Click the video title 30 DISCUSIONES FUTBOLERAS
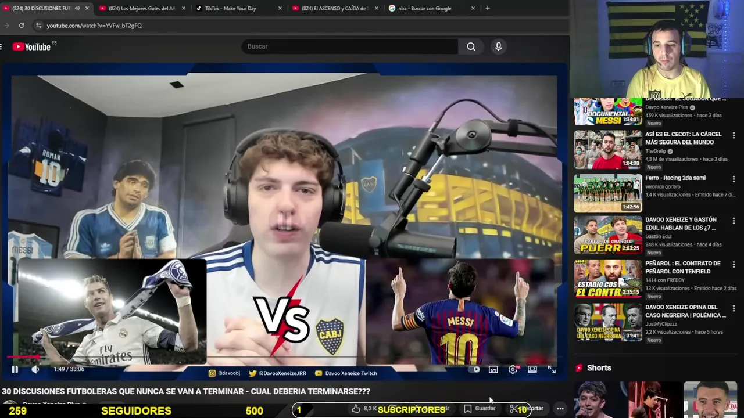The height and width of the screenshot is (418, 744). click(186, 392)
